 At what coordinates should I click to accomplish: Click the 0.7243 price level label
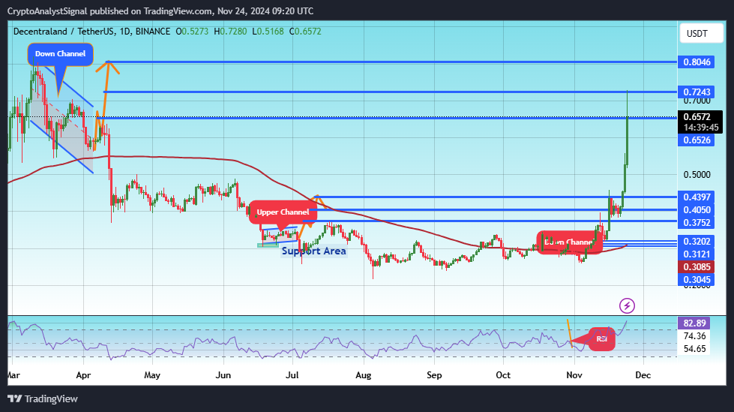pos(696,92)
